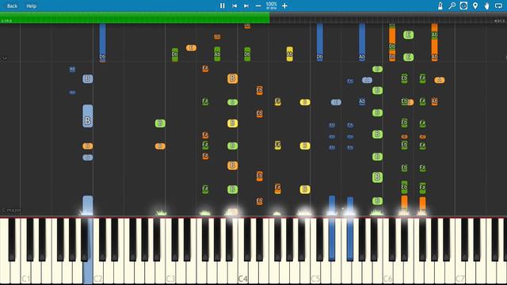The width and height of the screenshot is (507, 285).
Task: Click the 100% tempo readout
Action: pyautogui.click(x=271, y=5)
